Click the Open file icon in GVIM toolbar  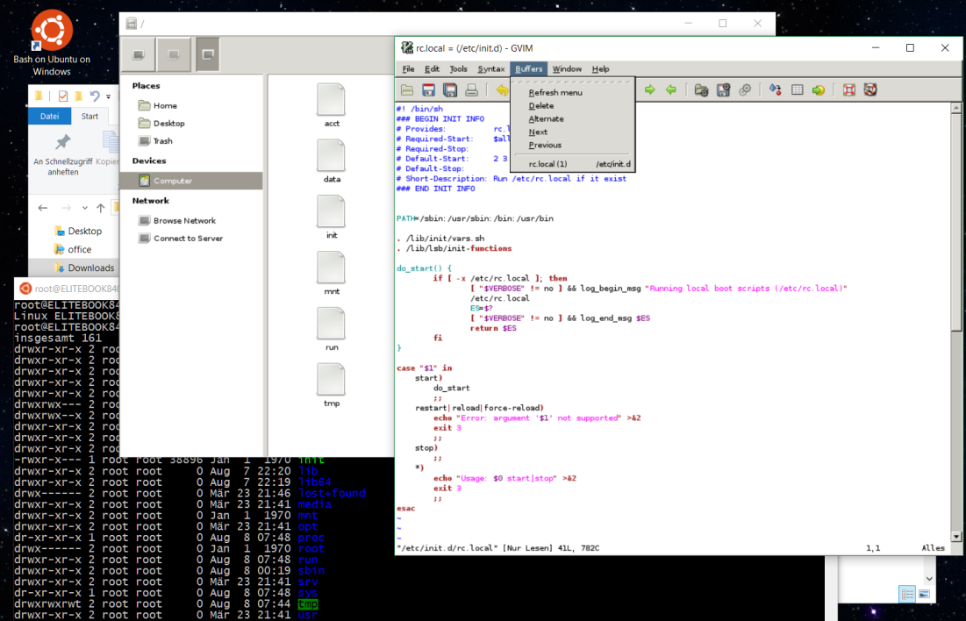tap(407, 89)
